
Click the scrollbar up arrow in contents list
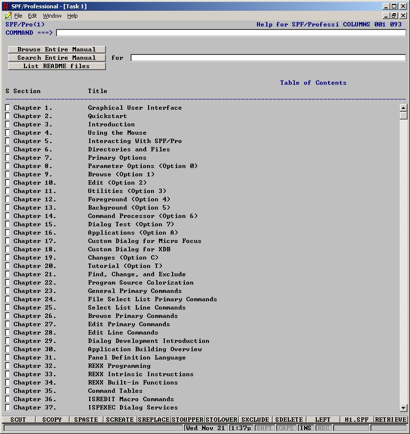click(x=403, y=108)
